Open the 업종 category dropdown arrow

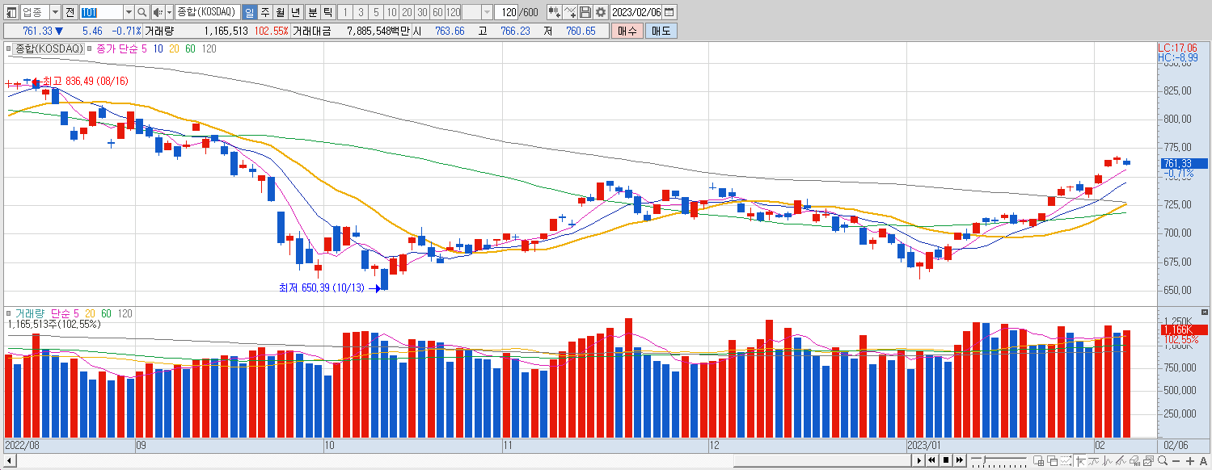coord(55,12)
